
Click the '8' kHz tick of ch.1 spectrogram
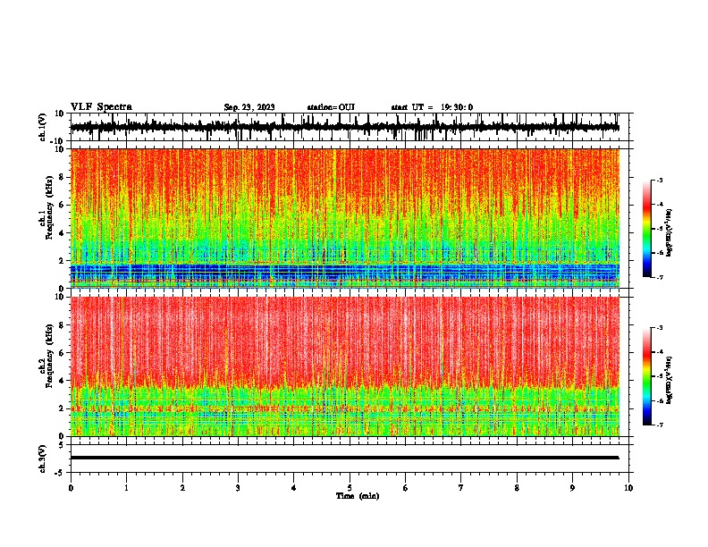[x=62, y=177]
